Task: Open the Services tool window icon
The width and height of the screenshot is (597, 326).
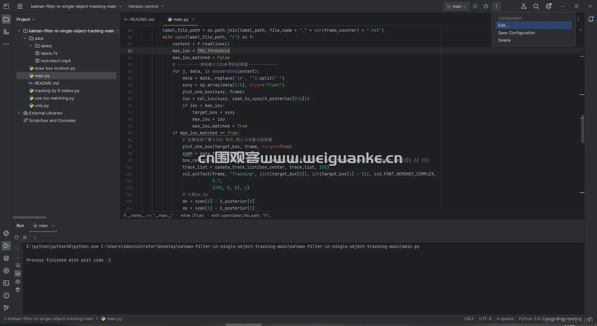Action: point(6,271)
